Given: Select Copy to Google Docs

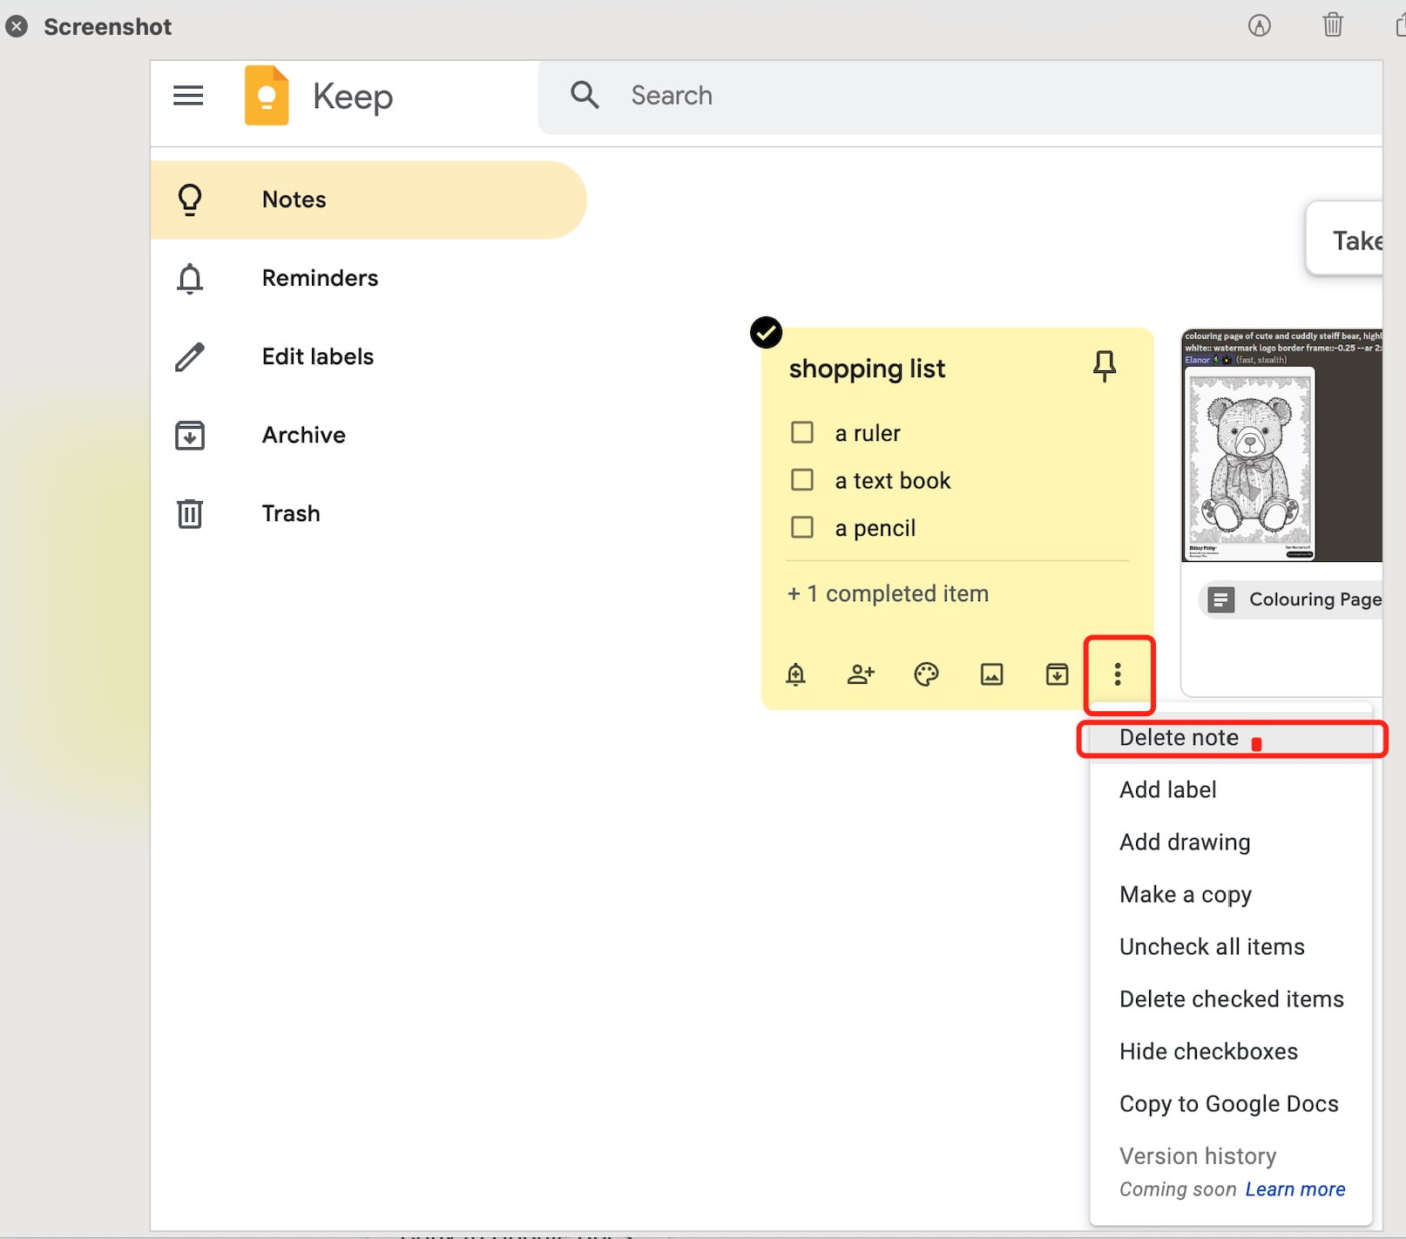Looking at the screenshot, I should (1230, 1103).
